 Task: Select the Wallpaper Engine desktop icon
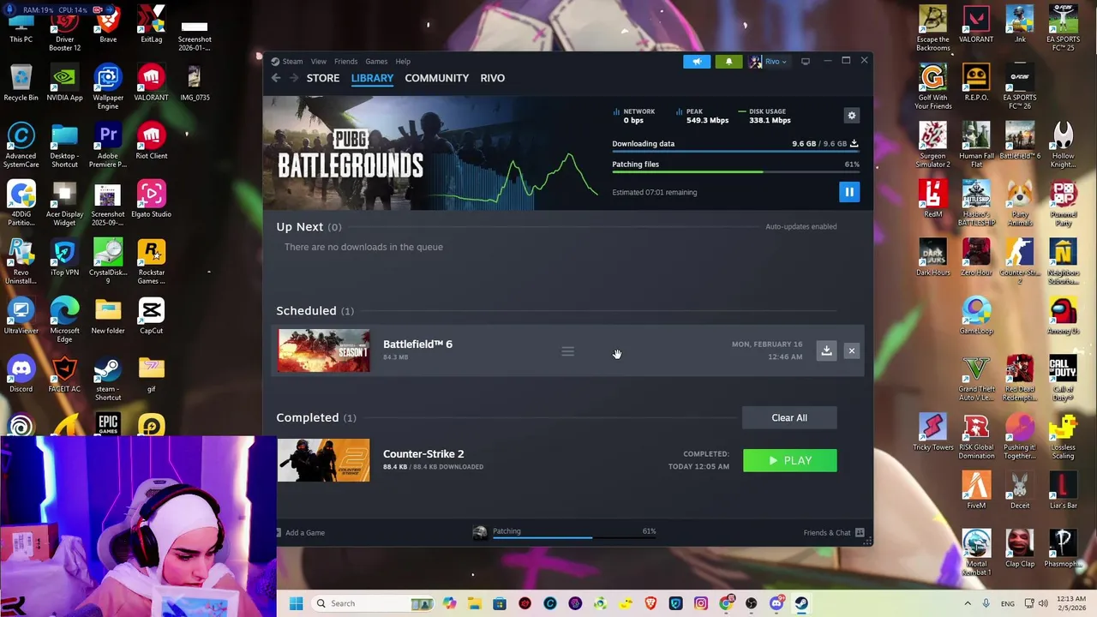click(x=108, y=87)
